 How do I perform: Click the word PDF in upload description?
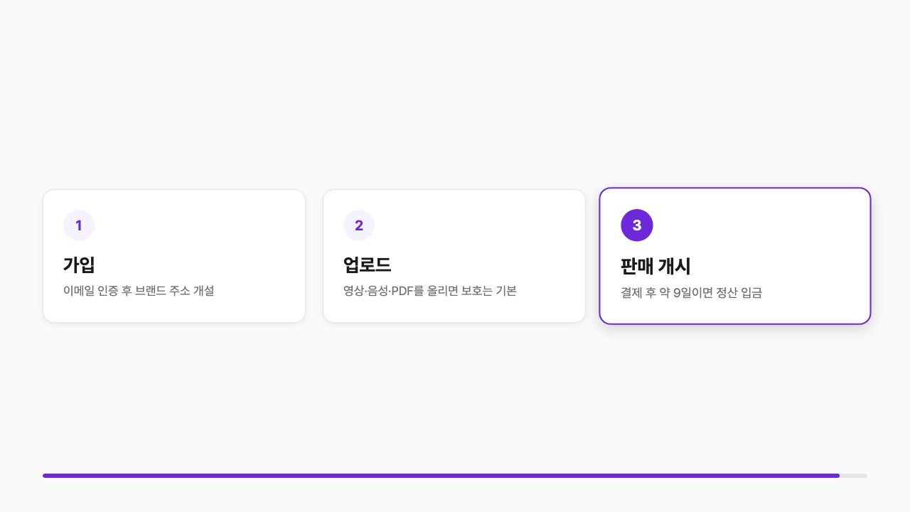(402, 291)
